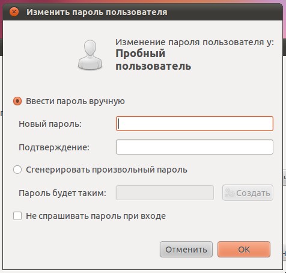Focus the Подтверждение input field
This screenshot has height=273, width=286.
tap(195, 147)
